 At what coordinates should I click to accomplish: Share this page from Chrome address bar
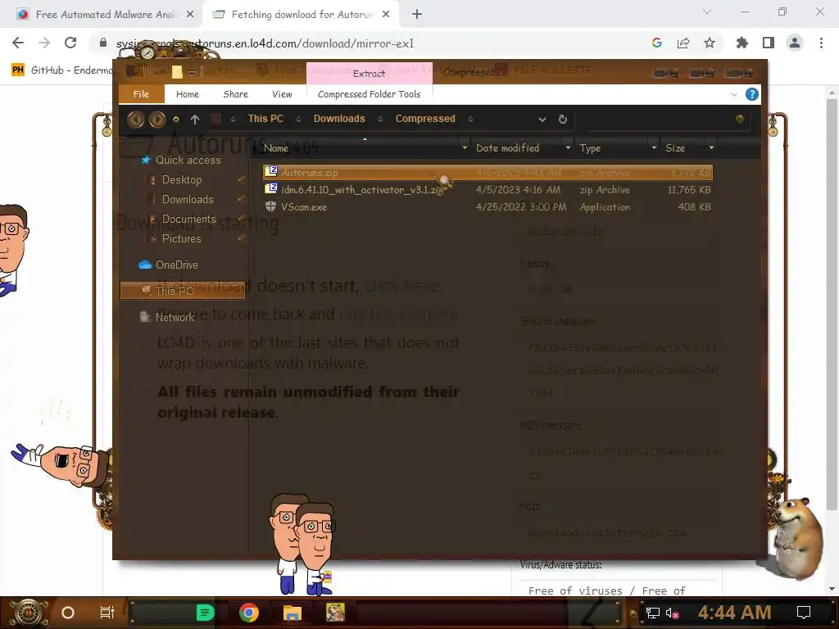pos(683,43)
